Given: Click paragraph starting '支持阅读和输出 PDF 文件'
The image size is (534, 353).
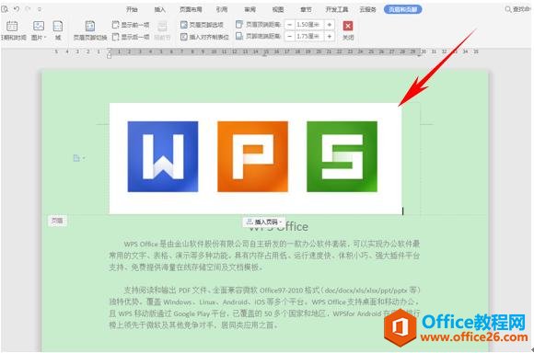Looking at the screenshot, I should (264, 308).
